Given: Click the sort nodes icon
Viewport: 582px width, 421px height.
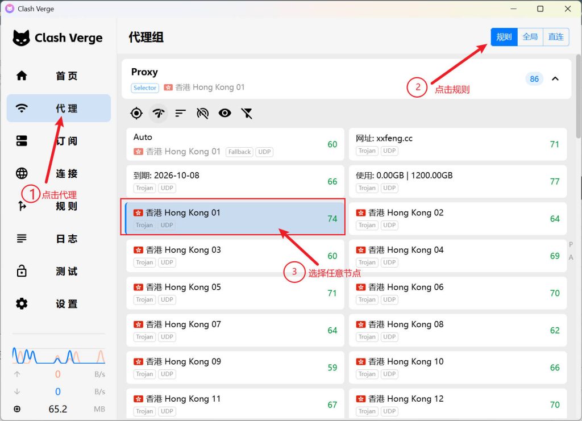Looking at the screenshot, I should coord(180,113).
